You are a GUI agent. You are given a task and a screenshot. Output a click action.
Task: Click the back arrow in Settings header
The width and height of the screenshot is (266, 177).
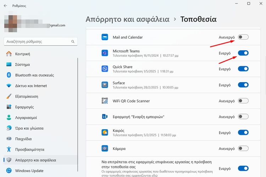[5, 6]
